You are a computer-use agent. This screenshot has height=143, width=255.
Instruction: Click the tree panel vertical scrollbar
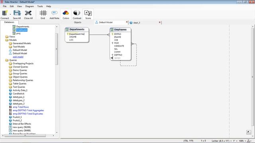[57, 49]
